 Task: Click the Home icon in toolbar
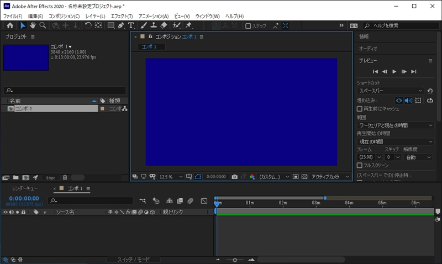(10, 25)
